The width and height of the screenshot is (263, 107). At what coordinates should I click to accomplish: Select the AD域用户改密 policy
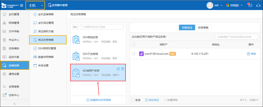click(x=98, y=73)
